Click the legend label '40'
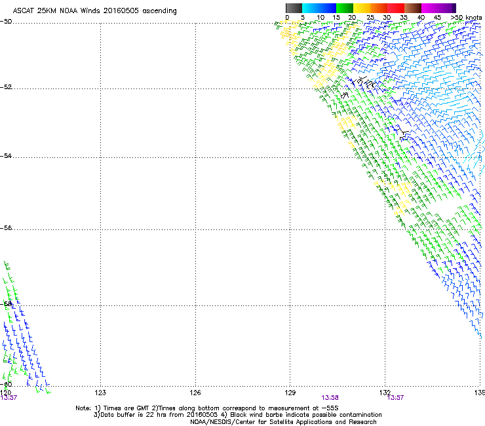The image size is (485, 426). pos(421,18)
